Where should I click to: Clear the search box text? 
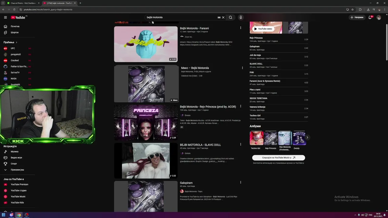(223, 17)
